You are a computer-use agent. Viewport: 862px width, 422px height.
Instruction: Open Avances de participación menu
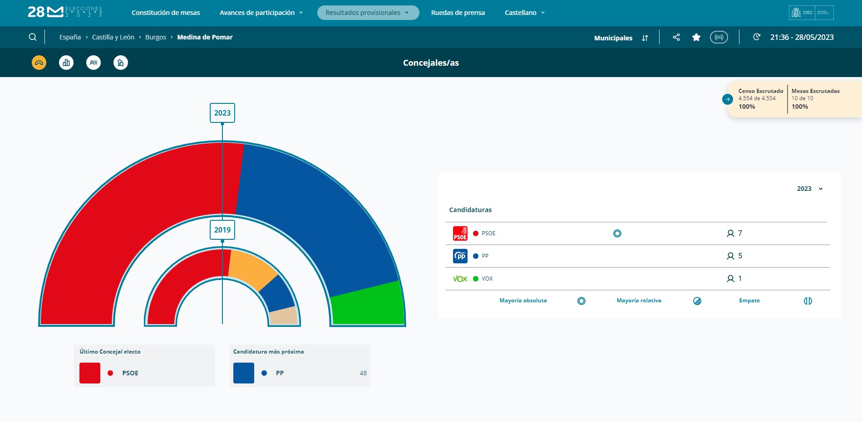point(261,13)
